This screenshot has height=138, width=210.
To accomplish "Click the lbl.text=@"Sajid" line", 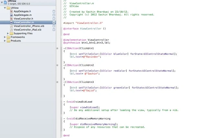I will click(83, 91).
